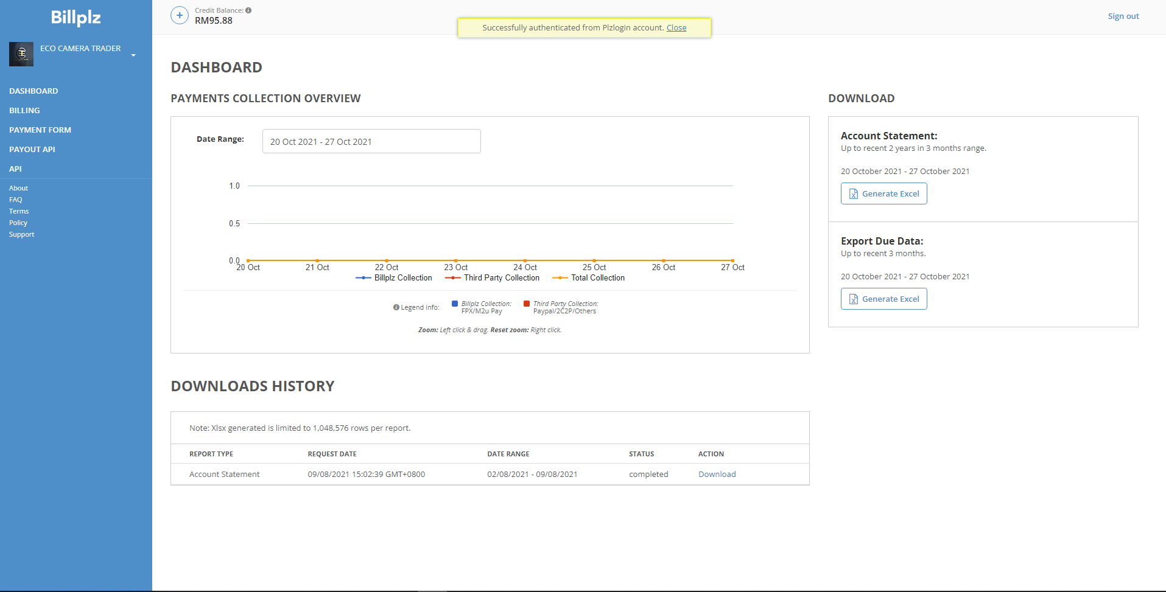Screen dimensions: 1166x592
Task: Close the authentication success notification
Action: [676, 27]
